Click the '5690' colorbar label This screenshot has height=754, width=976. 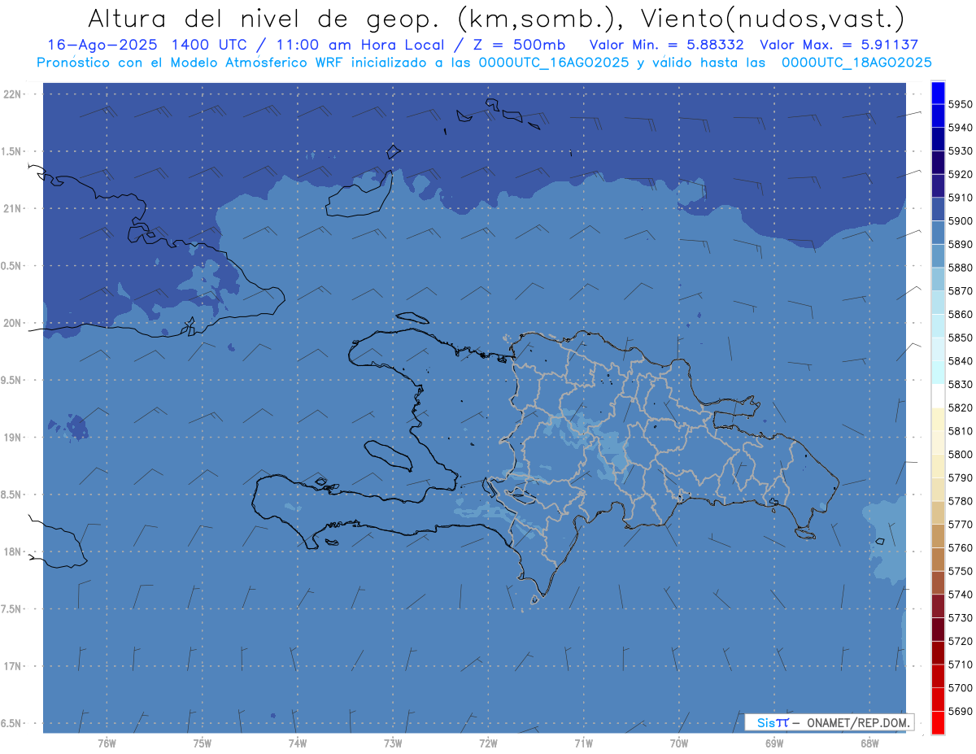[960, 711]
